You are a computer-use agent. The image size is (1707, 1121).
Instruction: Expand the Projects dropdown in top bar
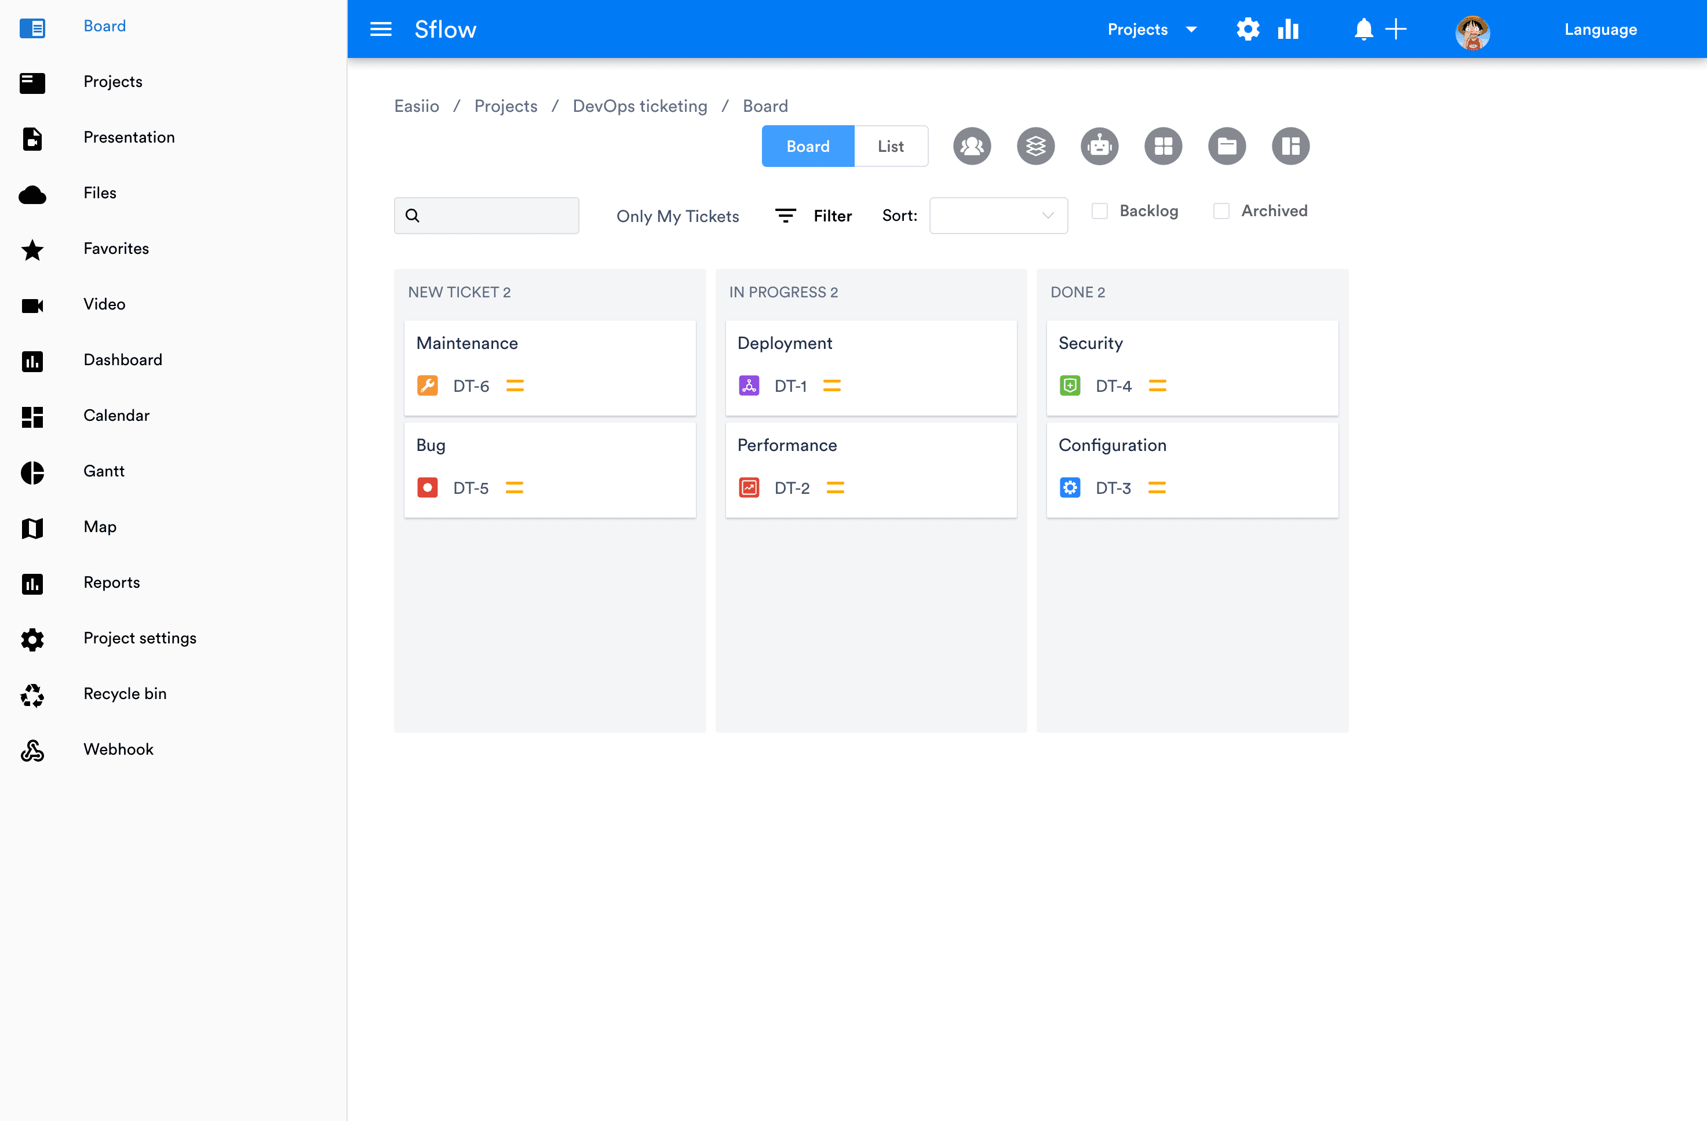pos(1152,30)
